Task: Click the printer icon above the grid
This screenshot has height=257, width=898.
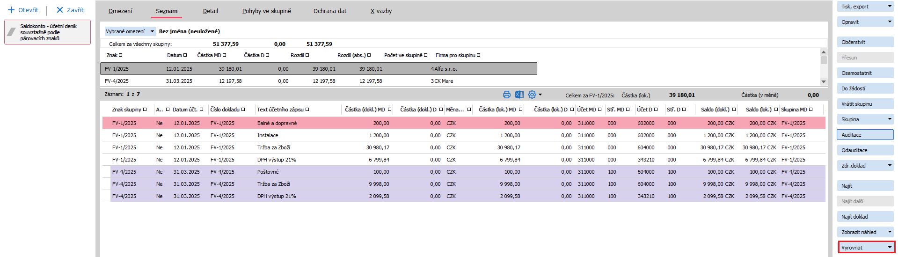Action: [x=507, y=95]
